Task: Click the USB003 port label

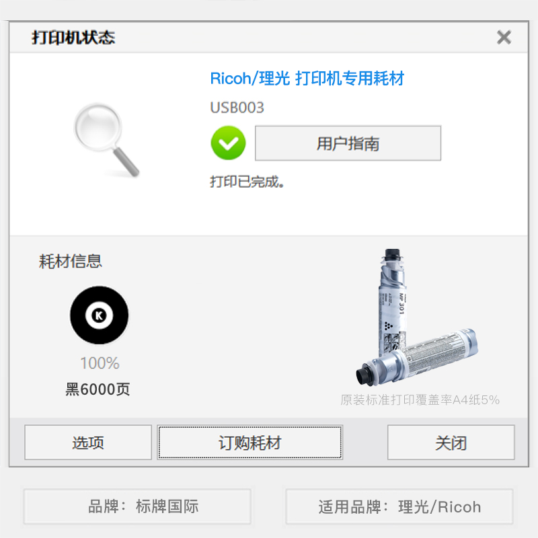Action: [237, 108]
